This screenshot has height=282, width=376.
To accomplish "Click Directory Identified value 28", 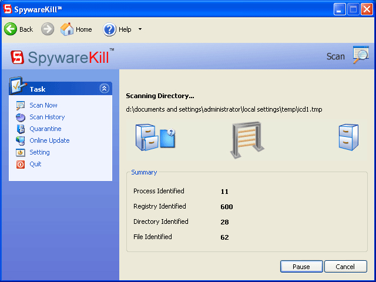I will 224,222.
